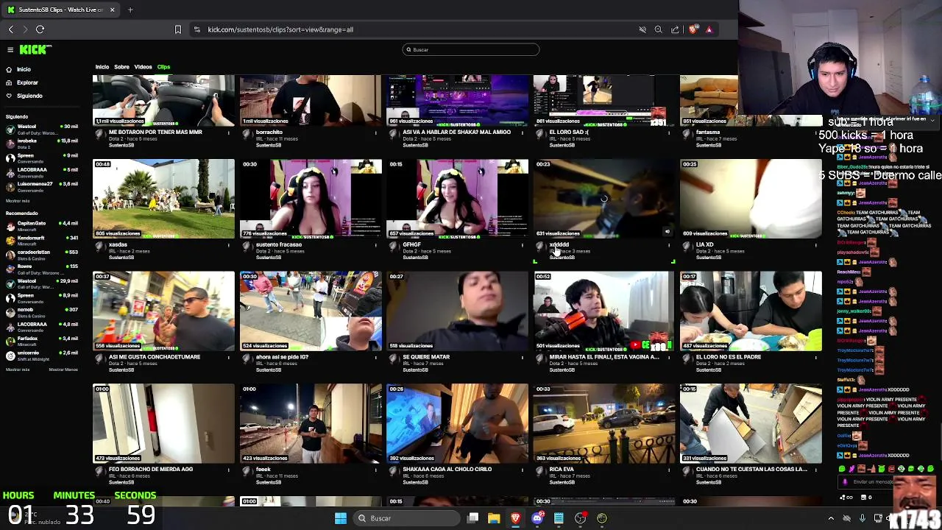The height and width of the screenshot is (530, 942).
Task: Open options menu for SE QUIERE MATAR clip
Action: [x=522, y=358]
